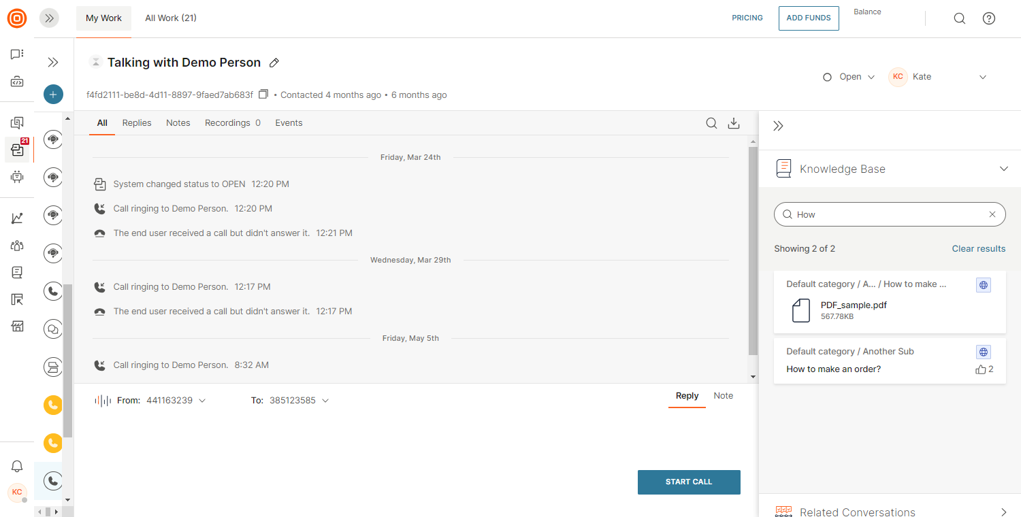1021x517 pixels.
Task: Select the Replies tab
Action: tap(137, 123)
